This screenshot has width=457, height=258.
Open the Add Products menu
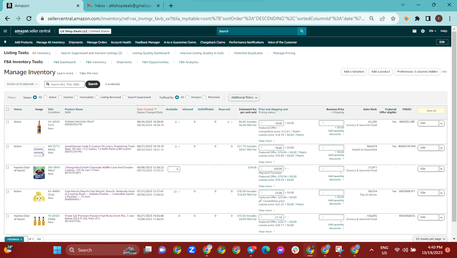(24, 42)
